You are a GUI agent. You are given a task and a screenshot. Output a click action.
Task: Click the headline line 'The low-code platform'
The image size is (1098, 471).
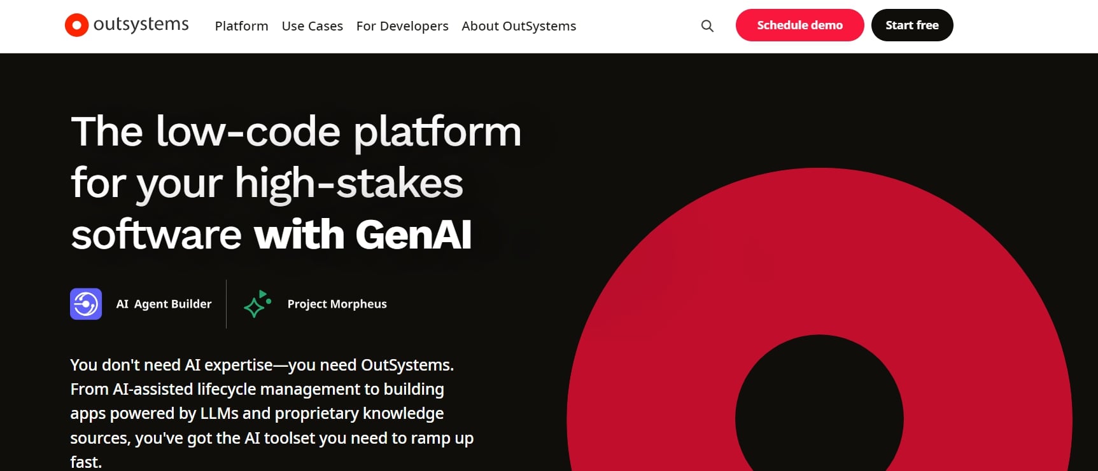pos(296,132)
